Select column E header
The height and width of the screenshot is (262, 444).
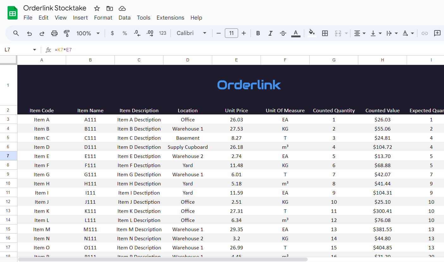[237, 60]
